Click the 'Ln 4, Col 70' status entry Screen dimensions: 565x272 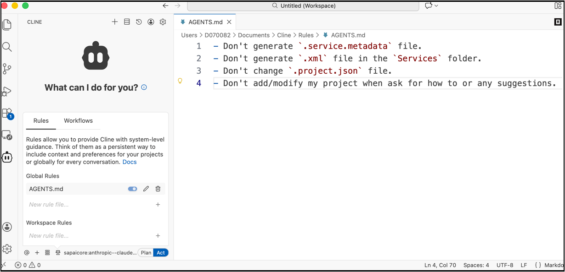[x=440, y=265]
